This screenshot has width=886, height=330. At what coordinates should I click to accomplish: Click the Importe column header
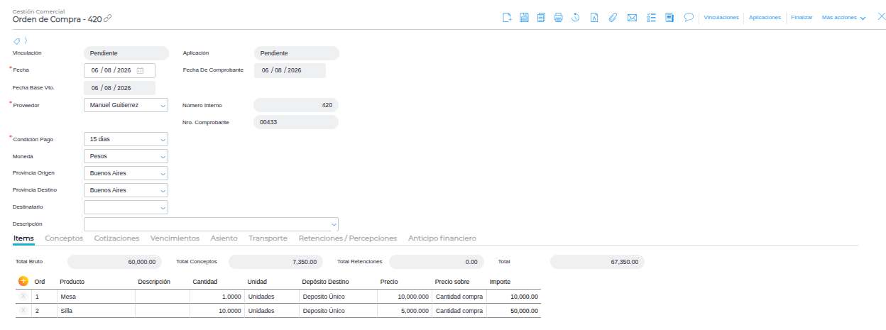pos(500,282)
